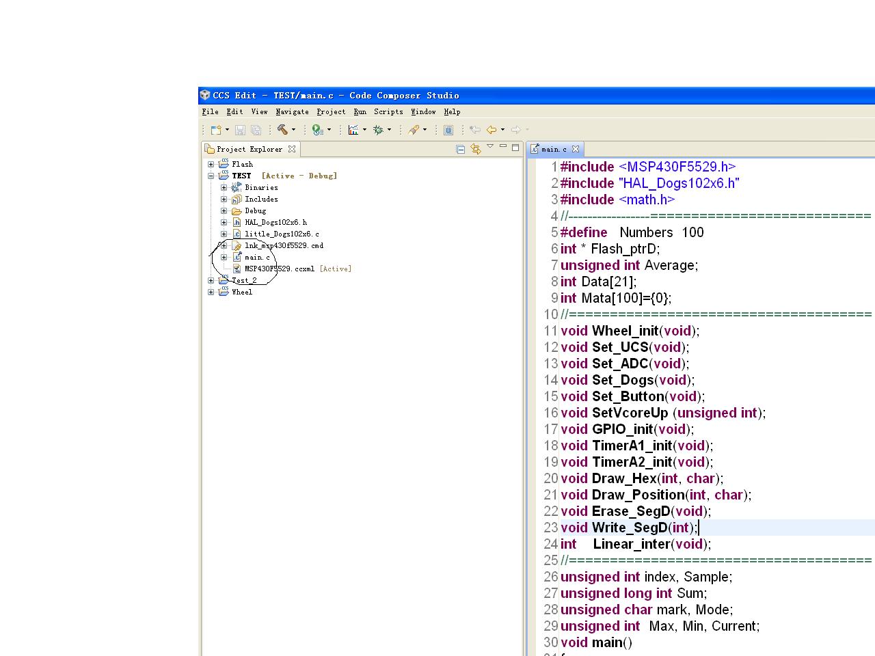The image size is (875, 656).
Task: Click code line 30 void main()
Action: pyautogui.click(x=596, y=642)
